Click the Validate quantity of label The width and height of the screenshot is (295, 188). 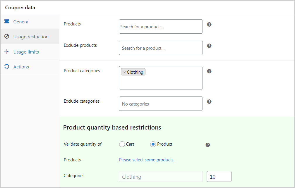coord(83,144)
